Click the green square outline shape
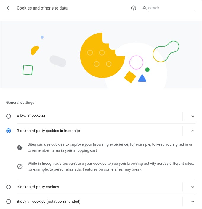202x209 pixels. tap(28, 70)
